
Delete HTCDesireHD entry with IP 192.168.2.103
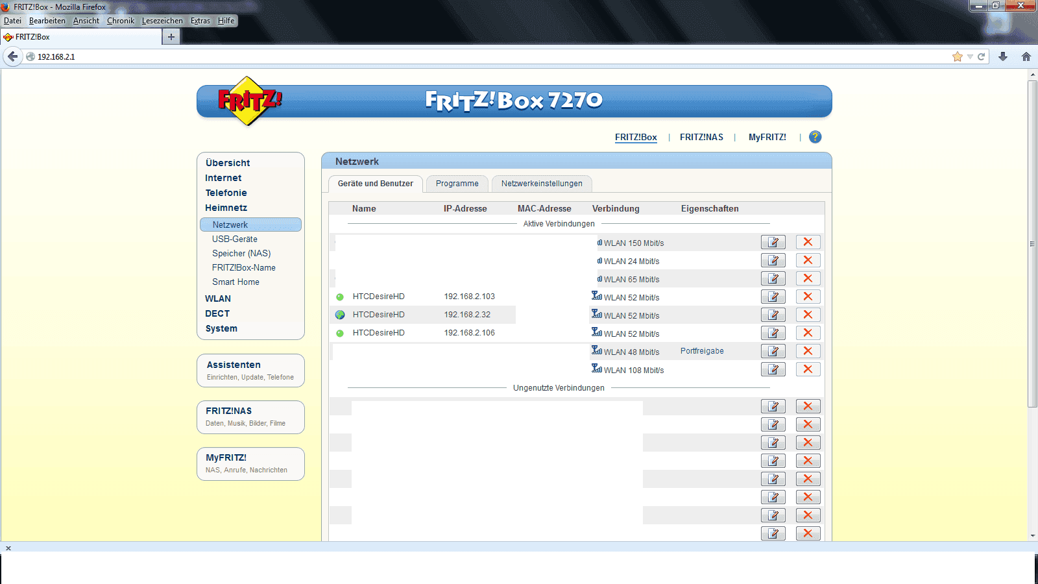coord(808,297)
